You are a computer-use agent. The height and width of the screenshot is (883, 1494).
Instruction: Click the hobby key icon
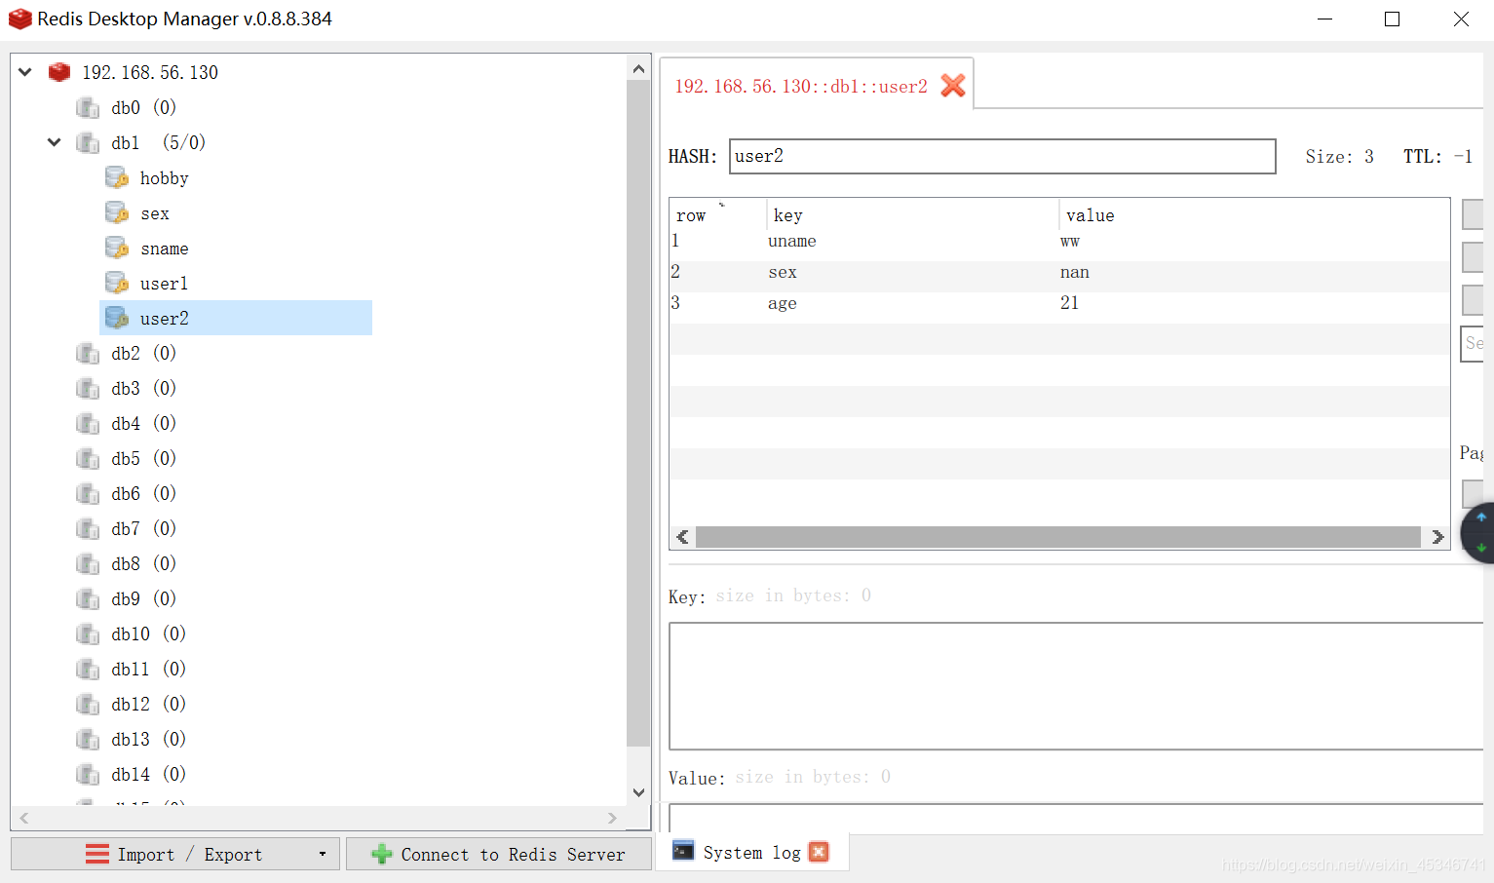click(117, 177)
